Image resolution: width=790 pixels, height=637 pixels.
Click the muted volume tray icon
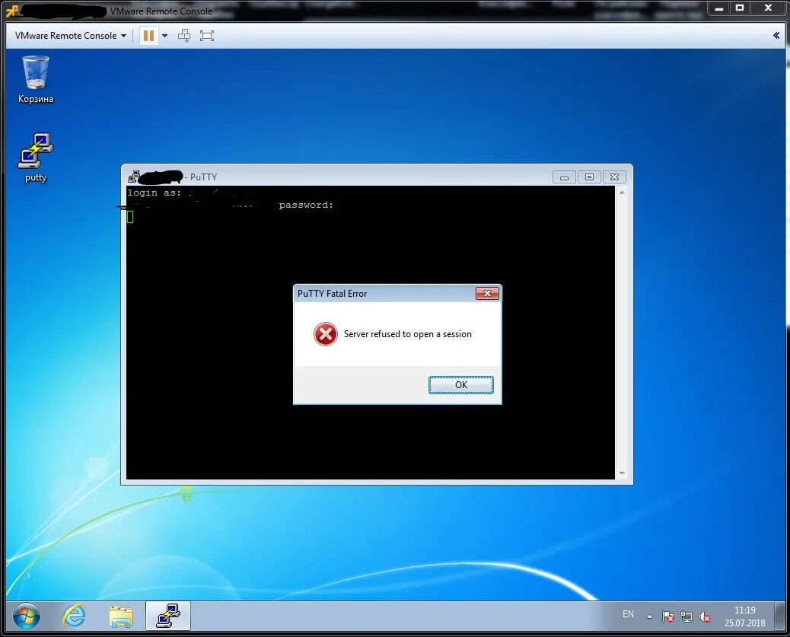pyautogui.click(x=705, y=616)
